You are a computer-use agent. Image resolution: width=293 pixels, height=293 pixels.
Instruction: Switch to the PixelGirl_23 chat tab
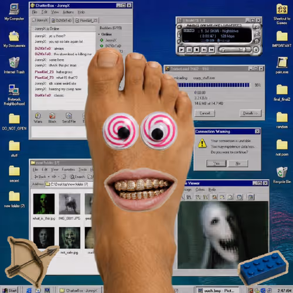86,21
